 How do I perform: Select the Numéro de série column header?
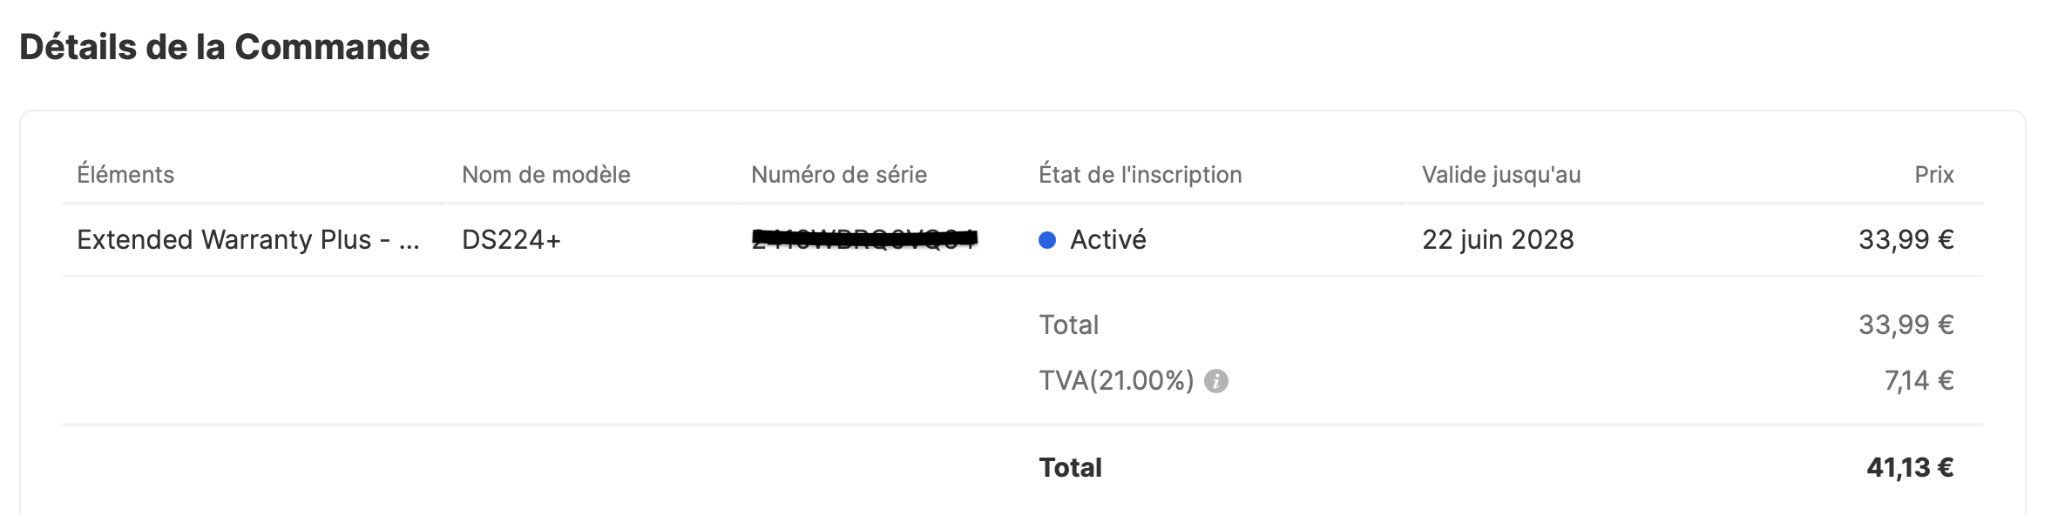(839, 175)
